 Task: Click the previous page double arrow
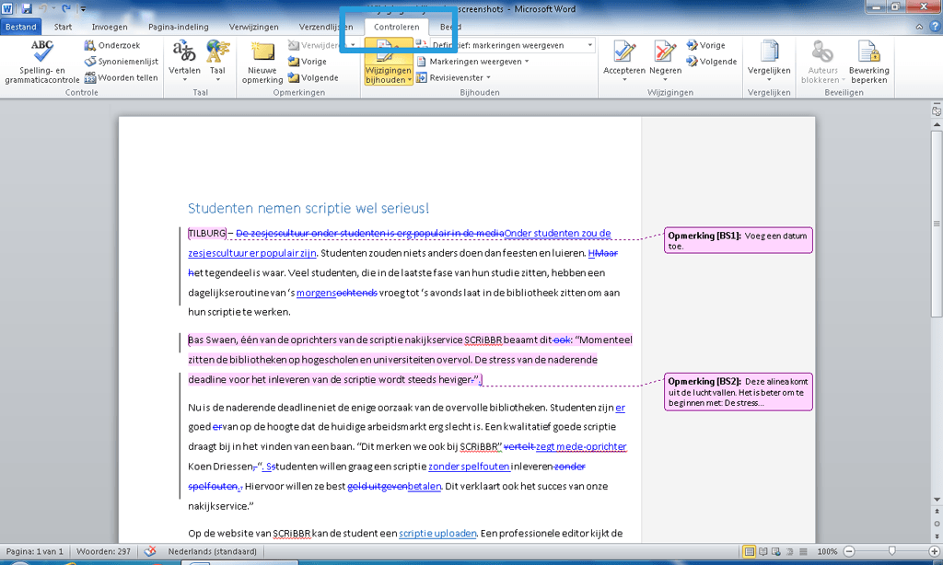click(937, 512)
